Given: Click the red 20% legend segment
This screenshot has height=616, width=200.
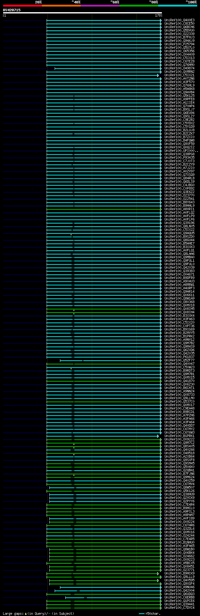Looking at the screenshot, I should [x=22, y=6].
